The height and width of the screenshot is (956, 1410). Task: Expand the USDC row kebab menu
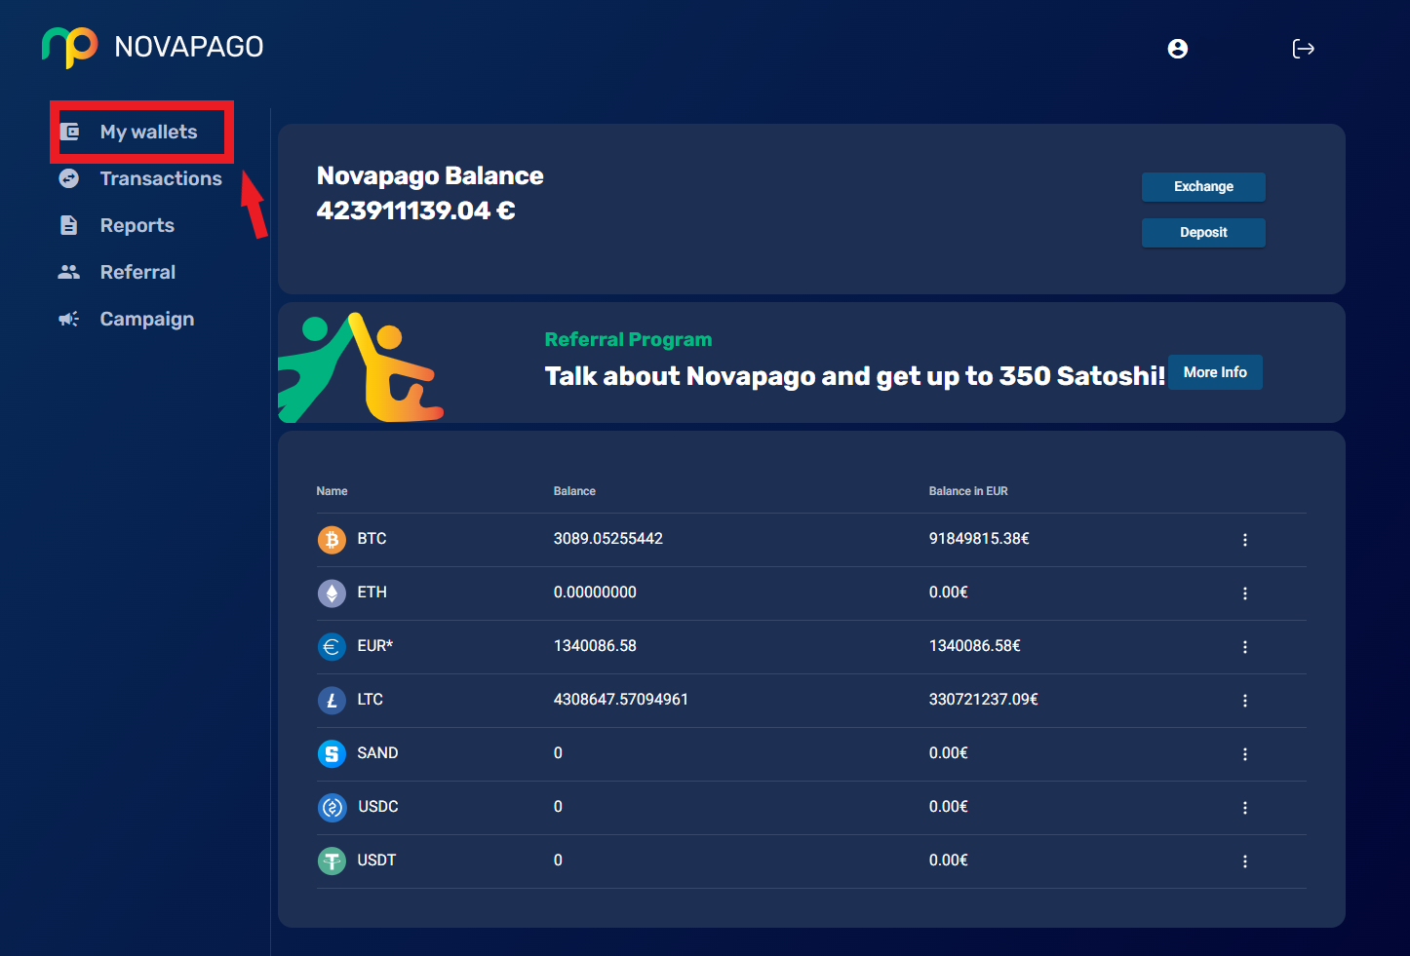(1244, 808)
